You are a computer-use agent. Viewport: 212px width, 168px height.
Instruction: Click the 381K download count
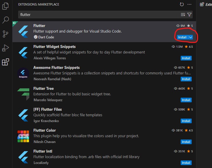pyautogui.click(x=177, y=130)
